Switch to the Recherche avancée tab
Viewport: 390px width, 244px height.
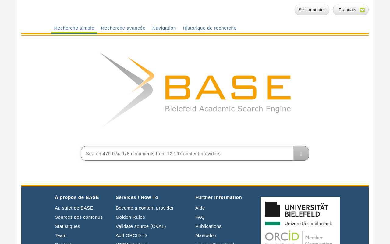tap(123, 28)
